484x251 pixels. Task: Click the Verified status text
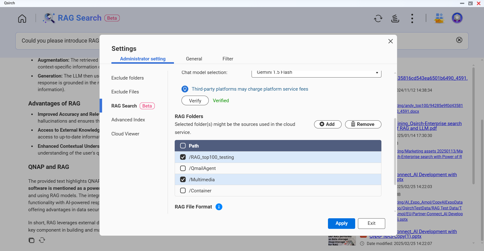[221, 101]
